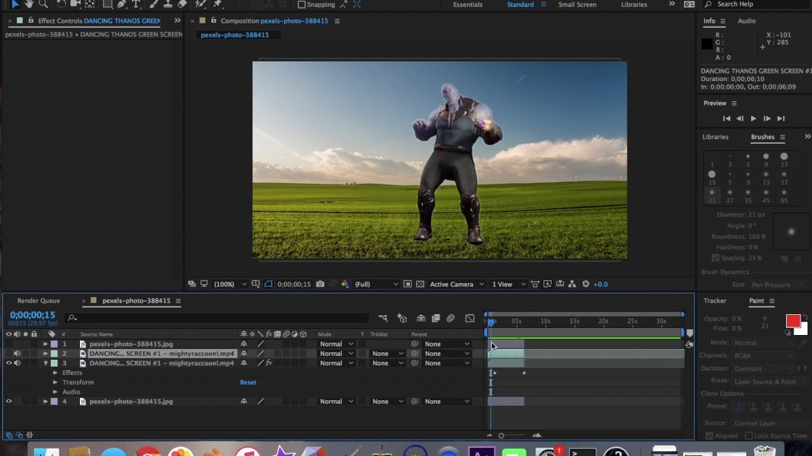Image resolution: width=812 pixels, height=456 pixels.
Task: Open the Active Camera dropdown
Action: (456, 284)
